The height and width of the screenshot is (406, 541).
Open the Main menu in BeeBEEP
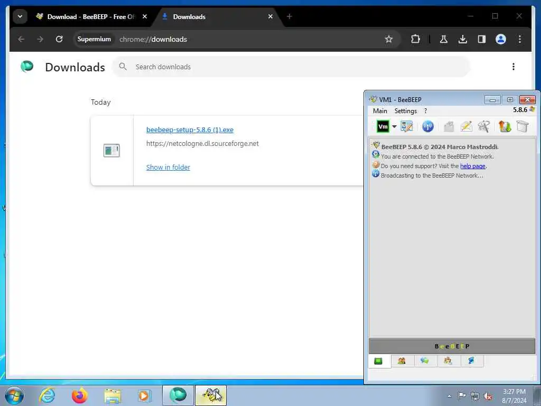[x=380, y=111]
